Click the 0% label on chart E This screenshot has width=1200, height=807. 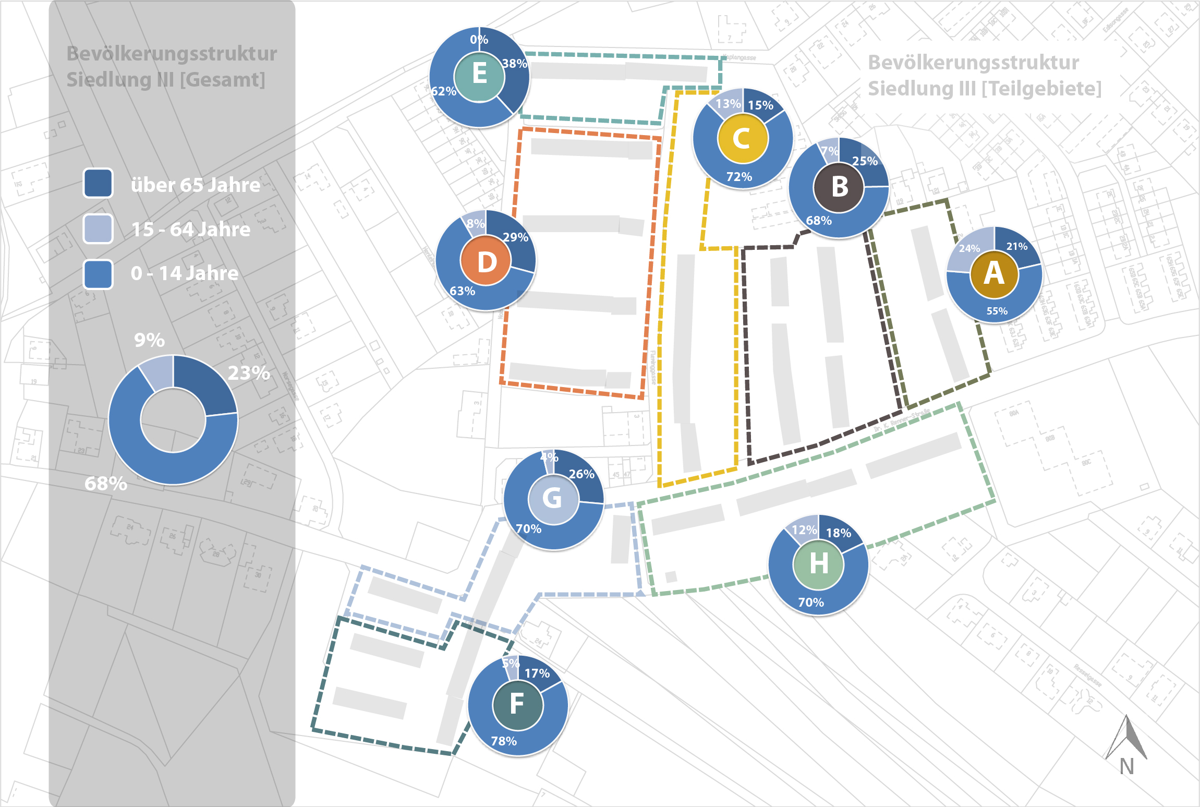point(479,40)
